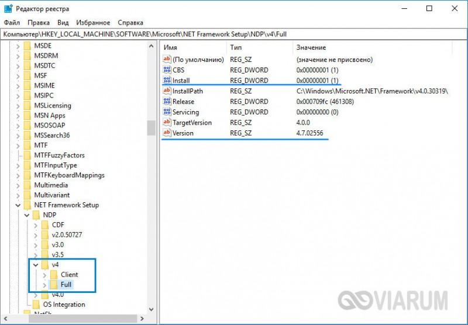
Task: Open the Избранное menu
Action: pyautogui.click(x=93, y=23)
